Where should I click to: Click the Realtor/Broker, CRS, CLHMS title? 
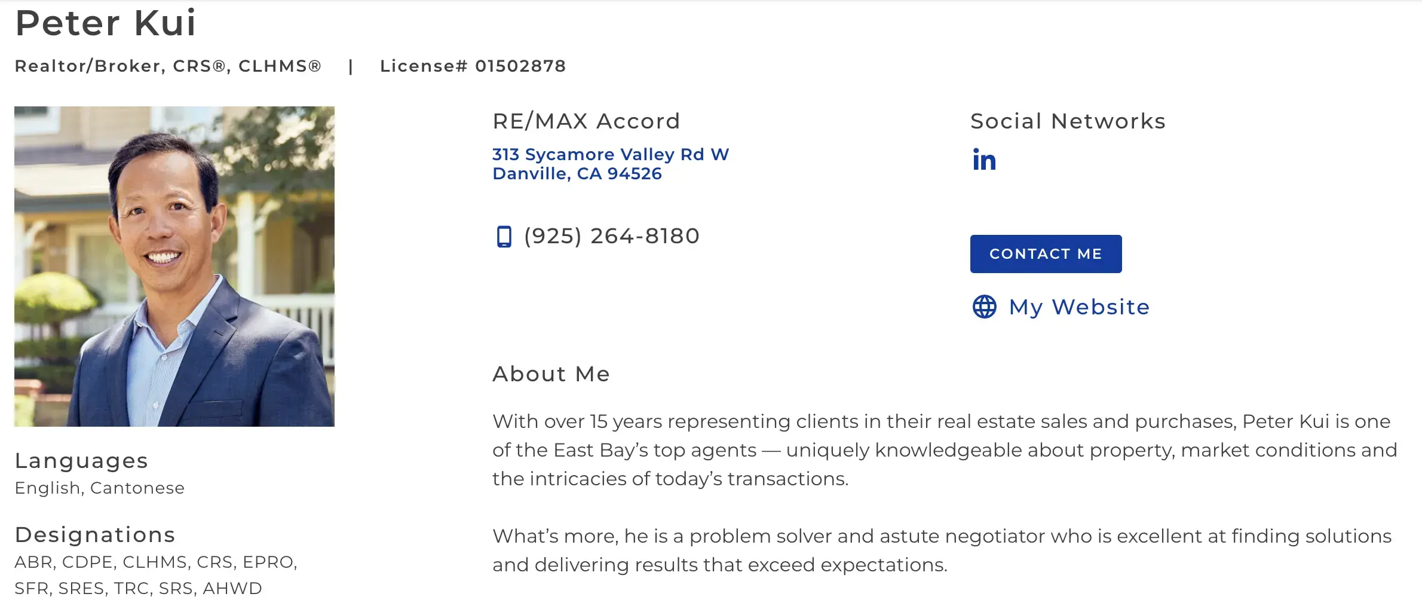coord(168,66)
